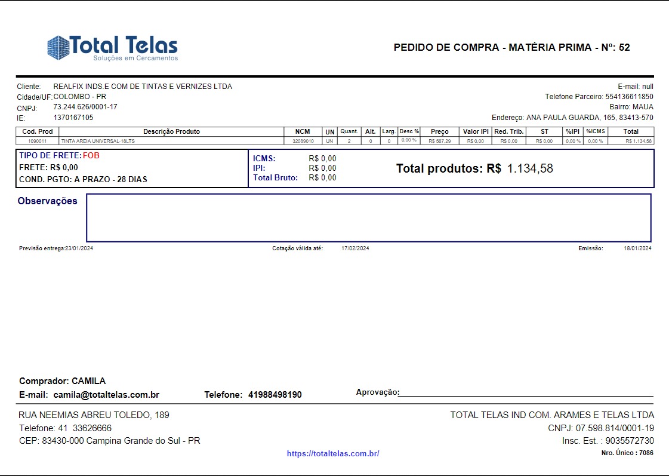Viewport: 669px width, 476px height.
Task: Click the Telefone Parceiro number 554136611850
Action: click(629, 97)
